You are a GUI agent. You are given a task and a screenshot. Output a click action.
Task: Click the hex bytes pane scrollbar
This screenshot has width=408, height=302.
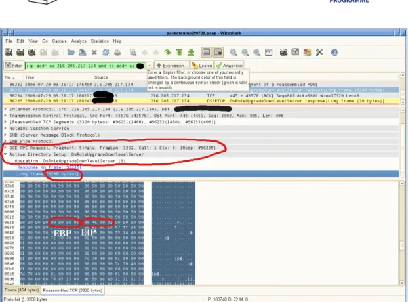402,233
